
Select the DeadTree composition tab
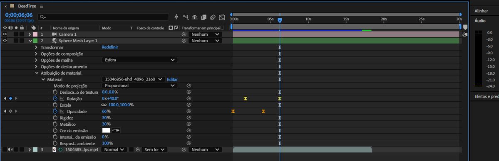[27, 6]
